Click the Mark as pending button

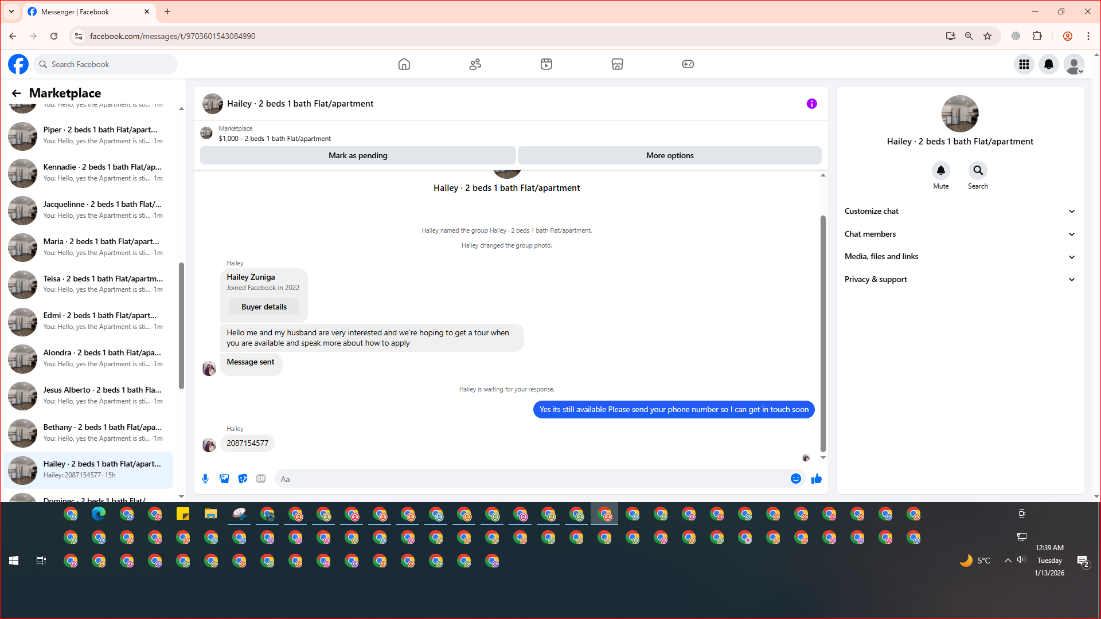(358, 155)
